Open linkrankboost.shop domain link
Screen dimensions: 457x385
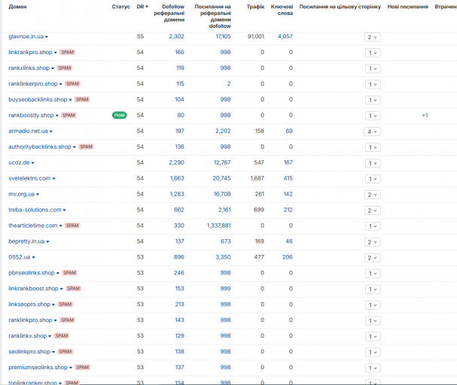[x=33, y=289]
